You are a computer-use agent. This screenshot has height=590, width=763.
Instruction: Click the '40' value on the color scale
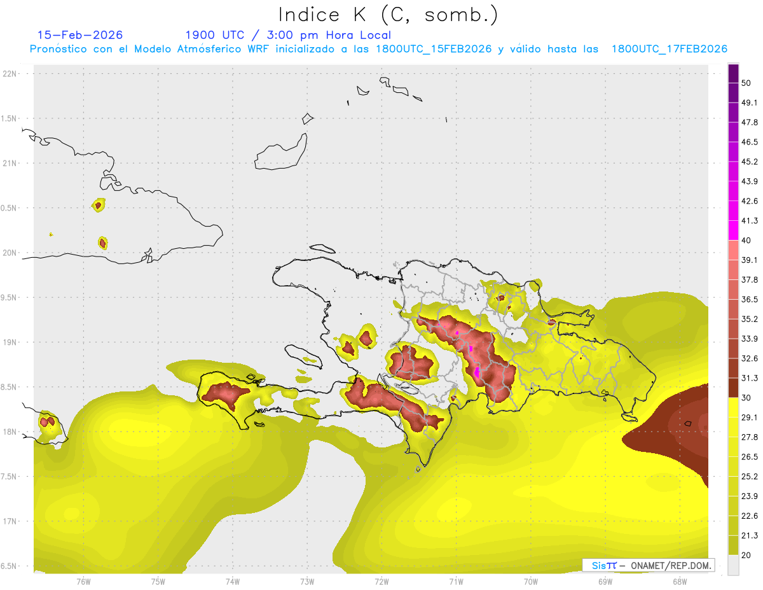tap(746, 241)
